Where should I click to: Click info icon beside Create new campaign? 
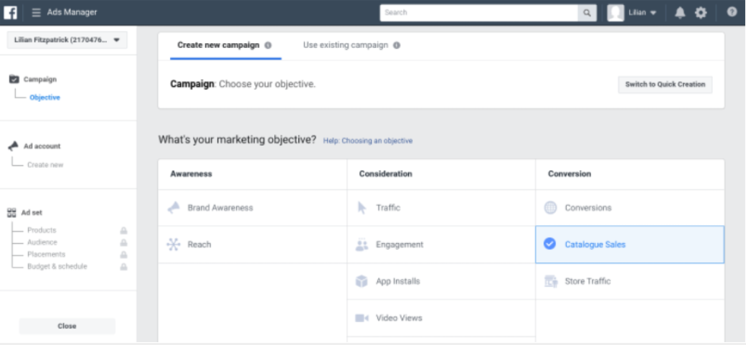[268, 45]
